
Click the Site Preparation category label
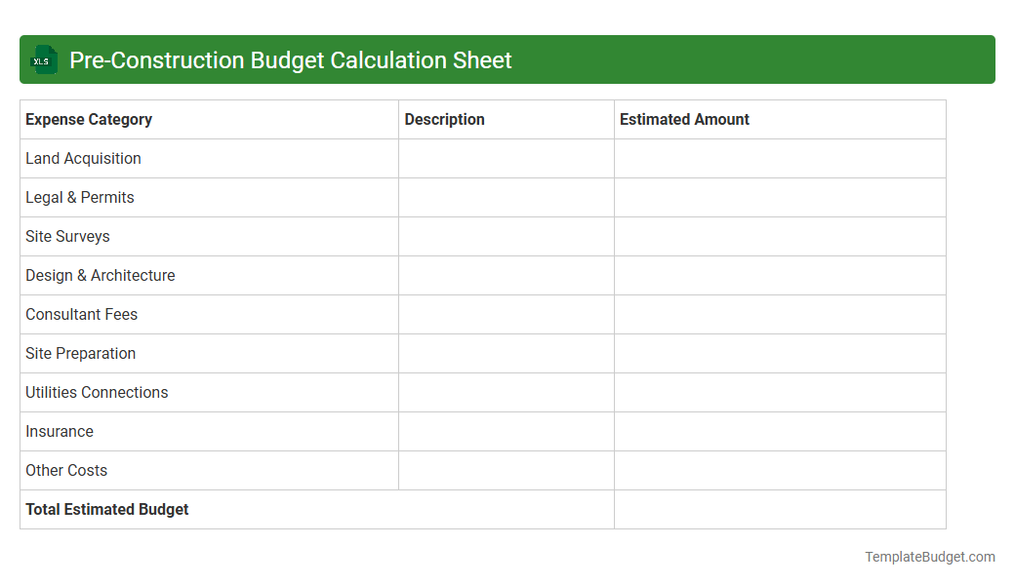80,353
